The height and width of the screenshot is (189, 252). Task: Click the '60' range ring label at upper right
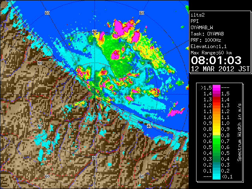142,13
